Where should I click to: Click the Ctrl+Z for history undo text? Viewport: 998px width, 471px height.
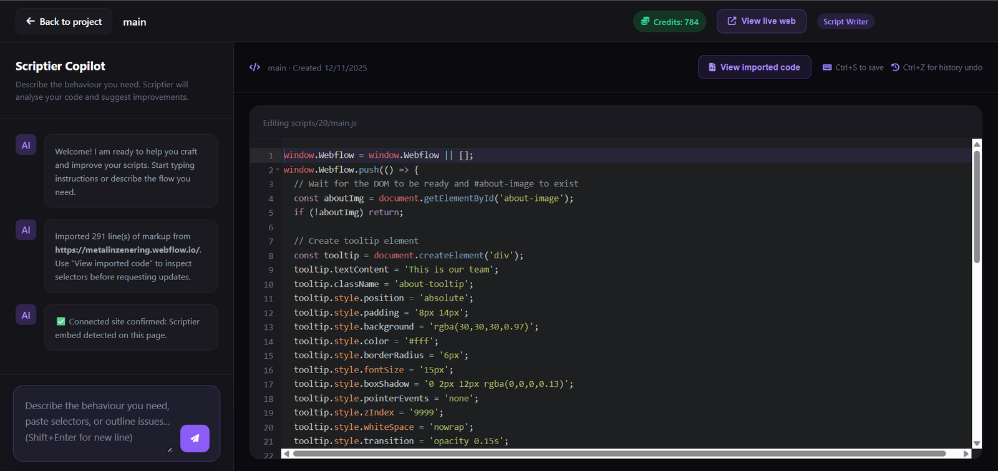coord(942,67)
